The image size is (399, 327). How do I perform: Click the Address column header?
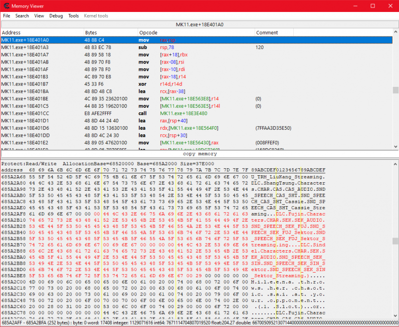[x=42, y=32]
